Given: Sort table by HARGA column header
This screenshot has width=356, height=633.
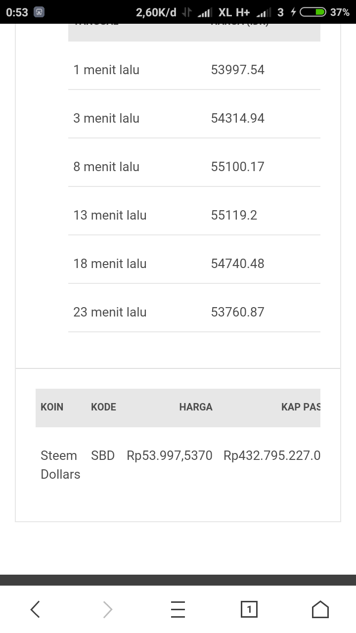Looking at the screenshot, I should coord(196,407).
